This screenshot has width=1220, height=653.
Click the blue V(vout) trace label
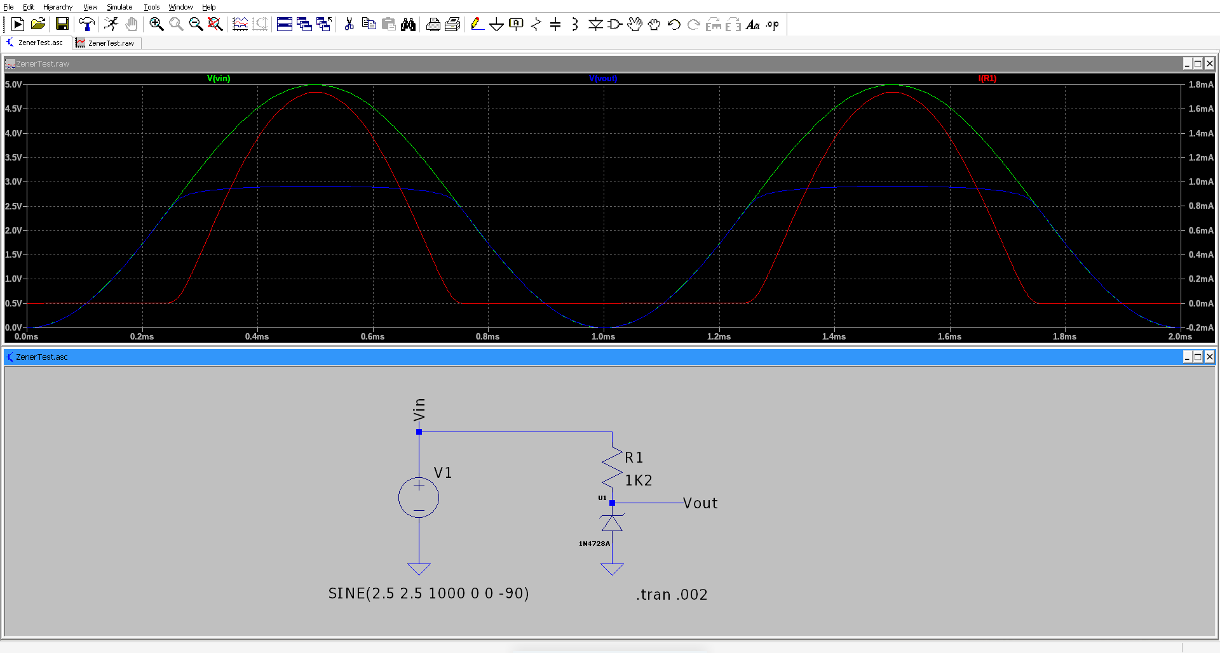coord(603,79)
